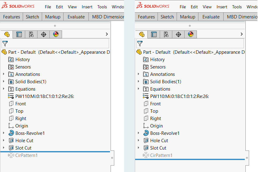
Task: Click the suppressed CirPattern1 feature in the left tree
Action: click(x=26, y=155)
